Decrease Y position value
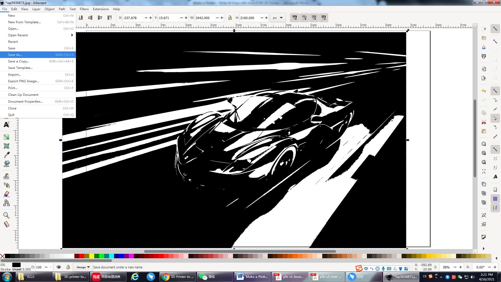This screenshot has height=282, width=501. click(181, 18)
